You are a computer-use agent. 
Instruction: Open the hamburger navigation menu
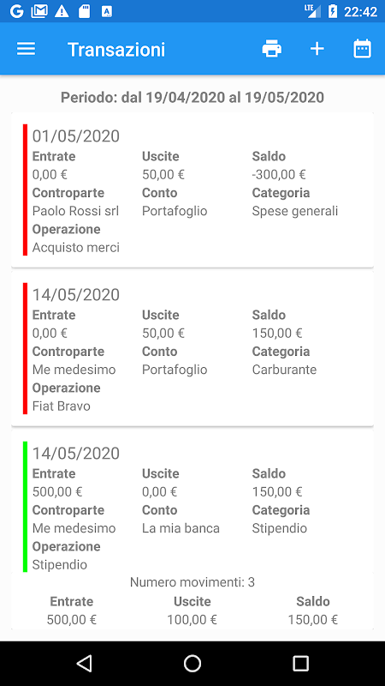(26, 49)
